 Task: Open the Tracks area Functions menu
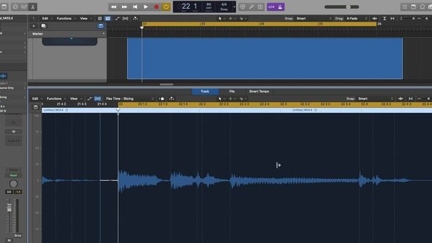pos(64,18)
